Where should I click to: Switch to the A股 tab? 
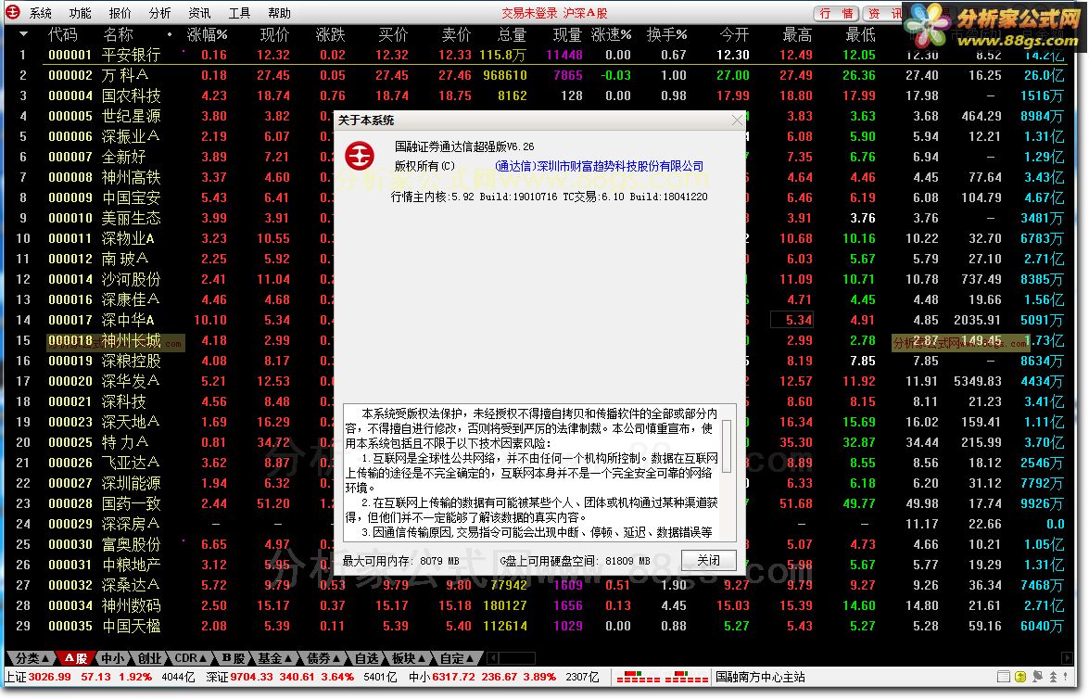tap(75, 657)
